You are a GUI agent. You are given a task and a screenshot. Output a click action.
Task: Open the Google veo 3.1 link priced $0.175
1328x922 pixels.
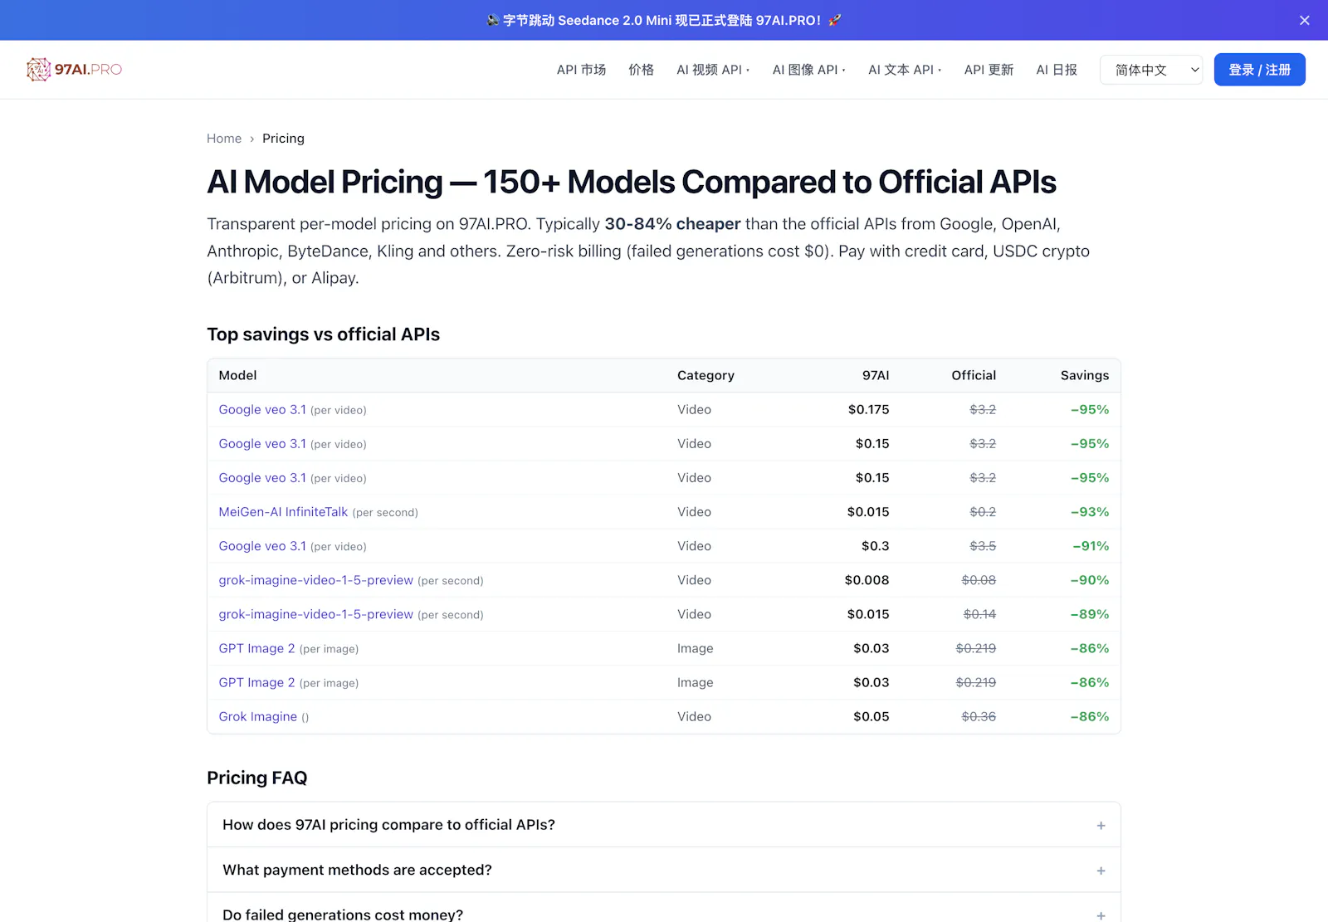click(262, 410)
